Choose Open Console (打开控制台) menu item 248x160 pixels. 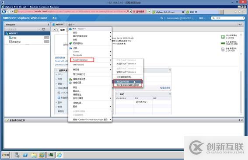pyautogui.click(x=90, y=43)
